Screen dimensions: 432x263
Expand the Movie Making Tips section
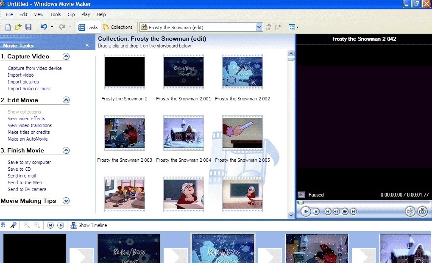[x=66, y=201]
